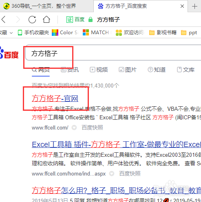Open the Color S bookmark
The width and height of the screenshot is (201, 202).
[65, 33]
